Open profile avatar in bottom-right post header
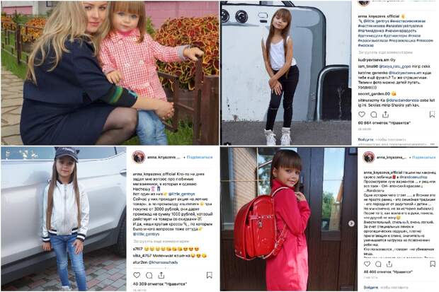This screenshot has width=439, height=292. (369, 157)
